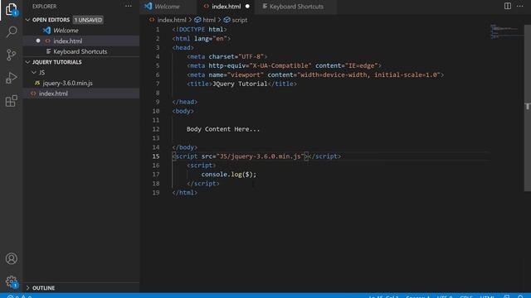Collapse the JQUERY TUTORIALS folder section
This screenshot has width=531, height=298.
27,62
